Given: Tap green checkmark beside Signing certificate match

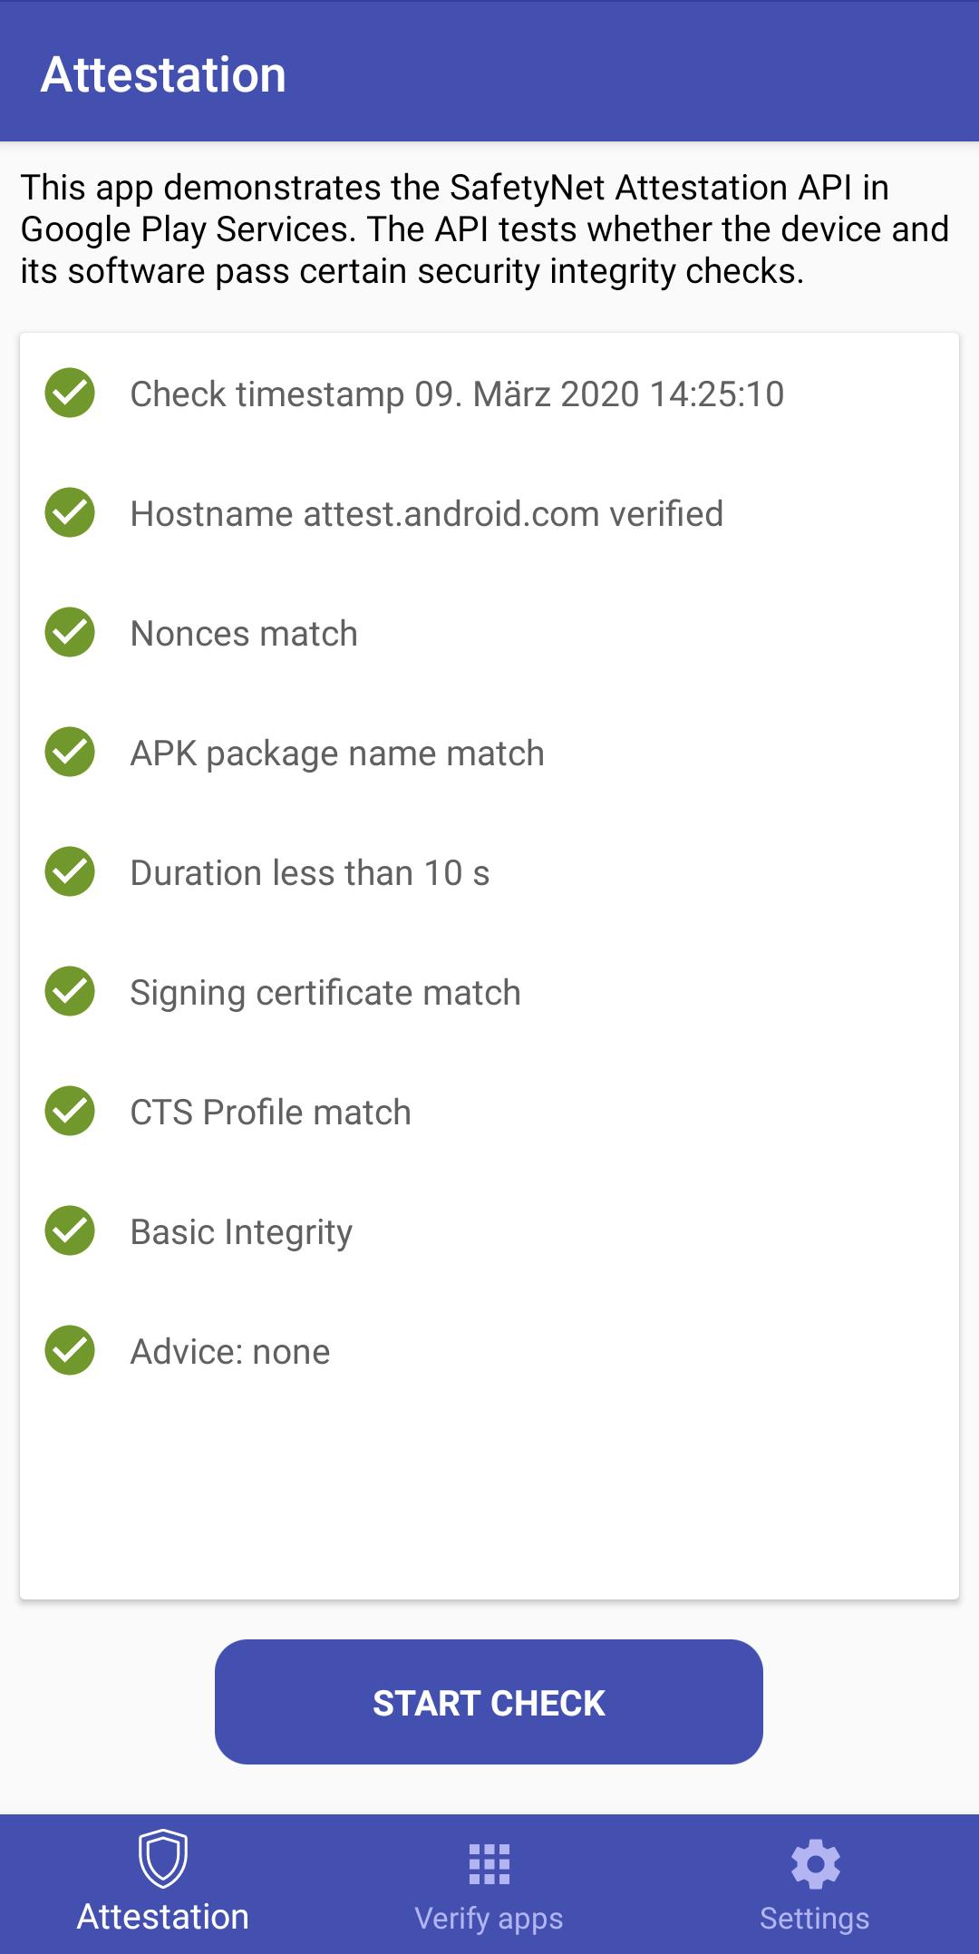Looking at the screenshot, I should 70,992.
